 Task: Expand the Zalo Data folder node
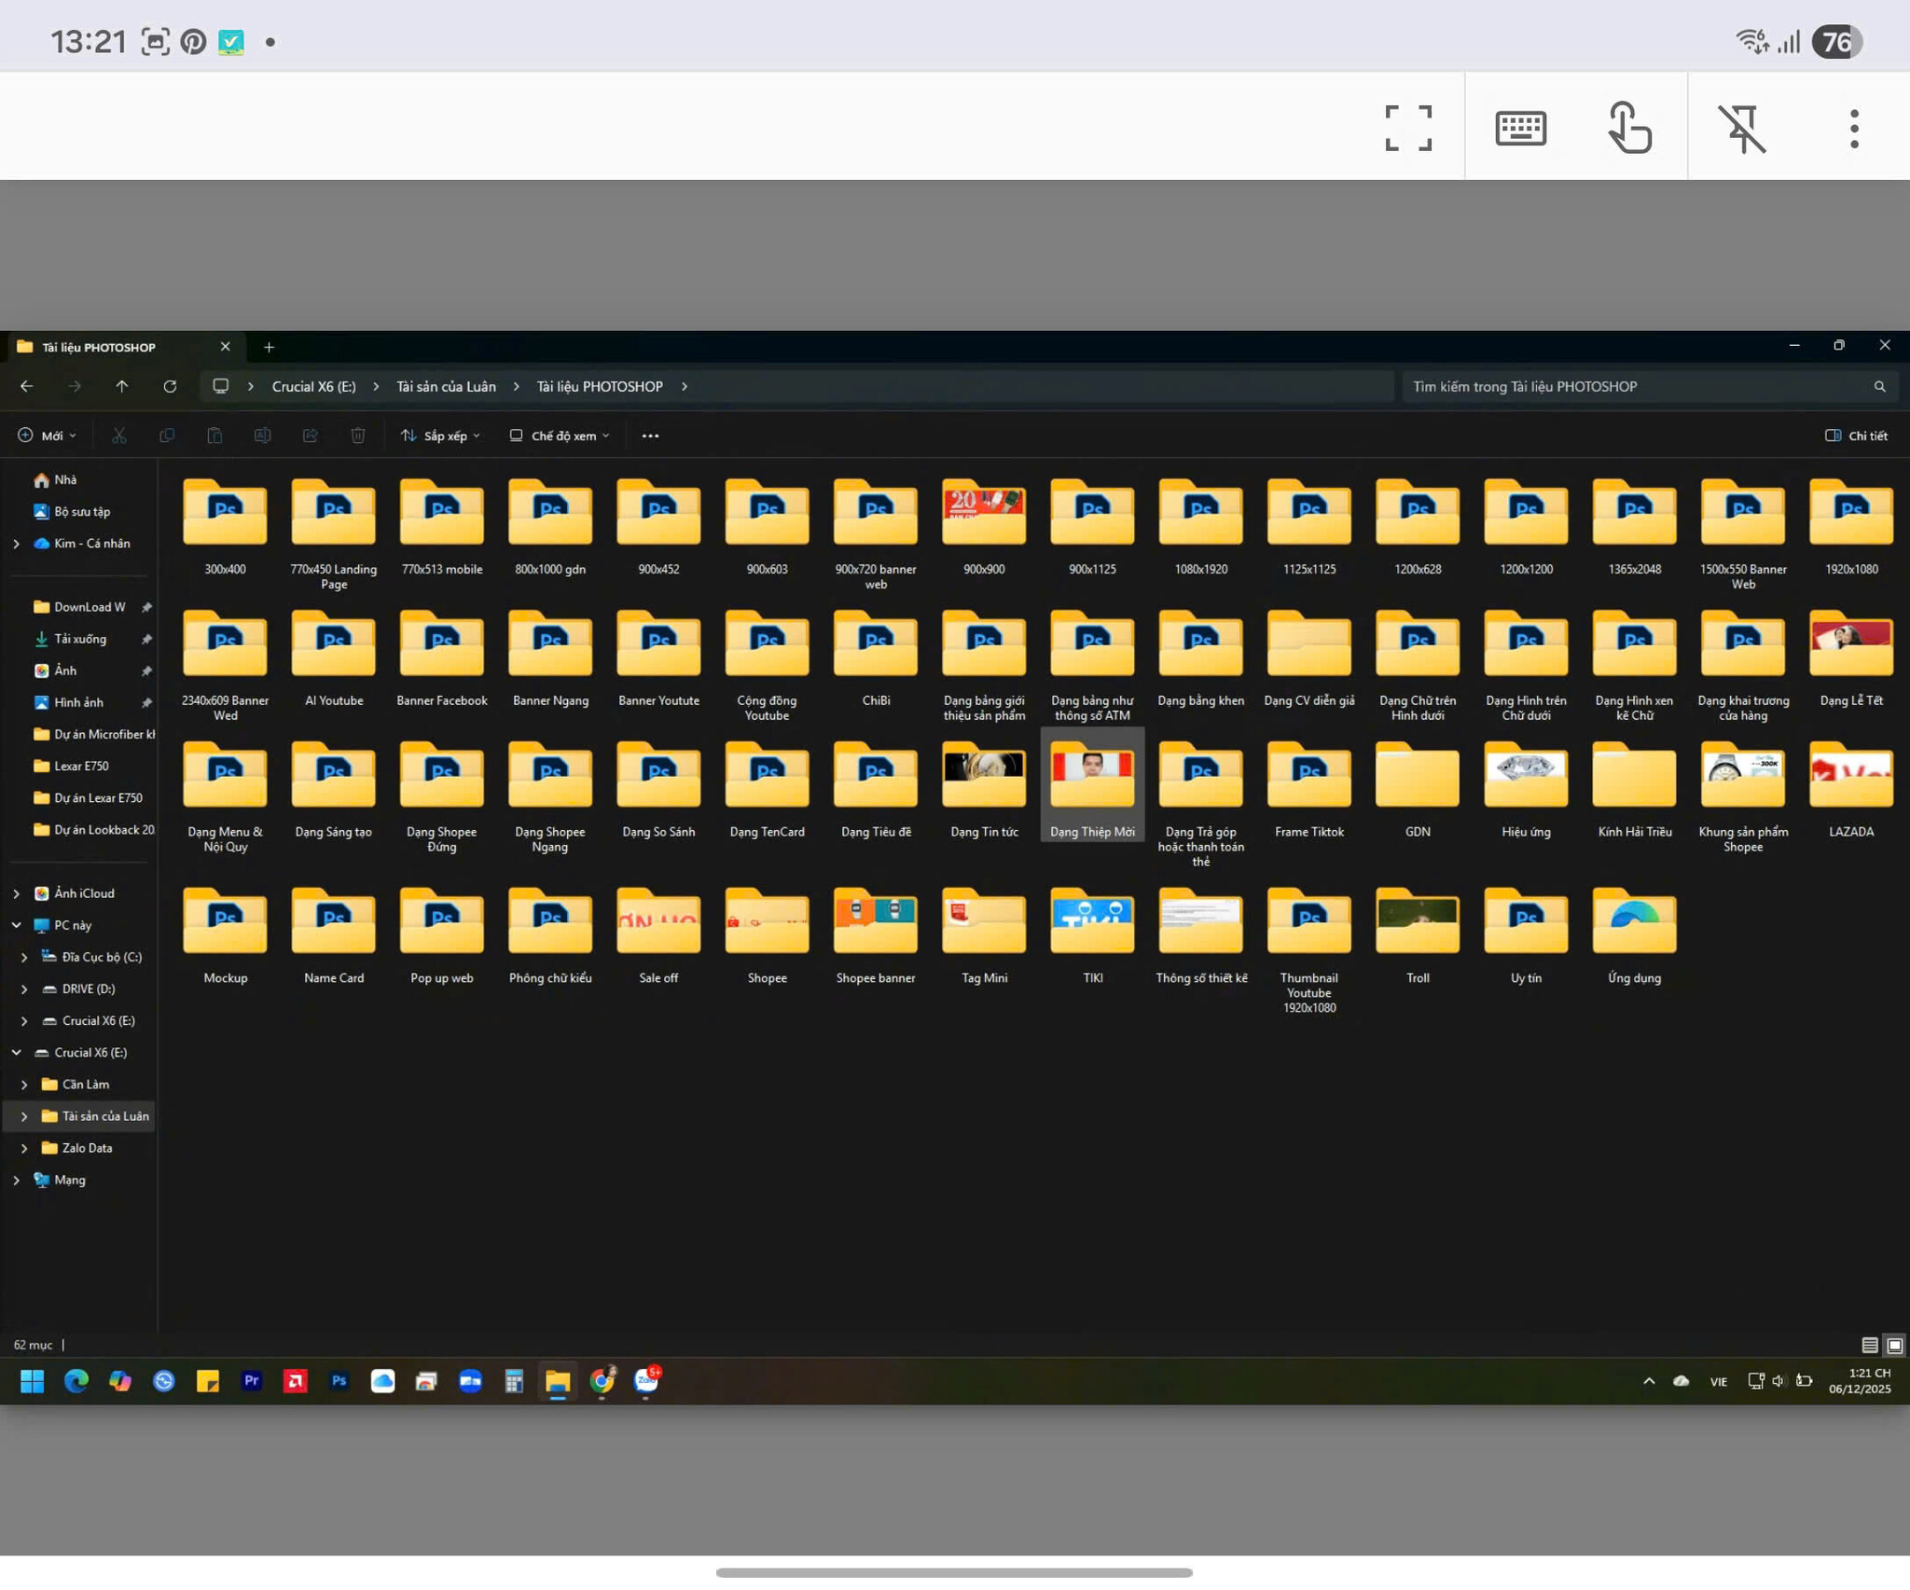pos(24,1148)
